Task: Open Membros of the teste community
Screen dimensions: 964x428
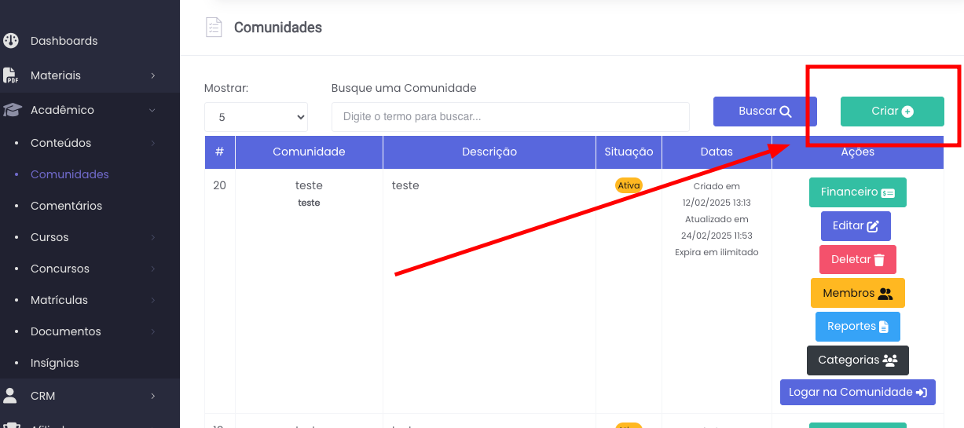Action: pyautogui.click(x=857, y=293)
